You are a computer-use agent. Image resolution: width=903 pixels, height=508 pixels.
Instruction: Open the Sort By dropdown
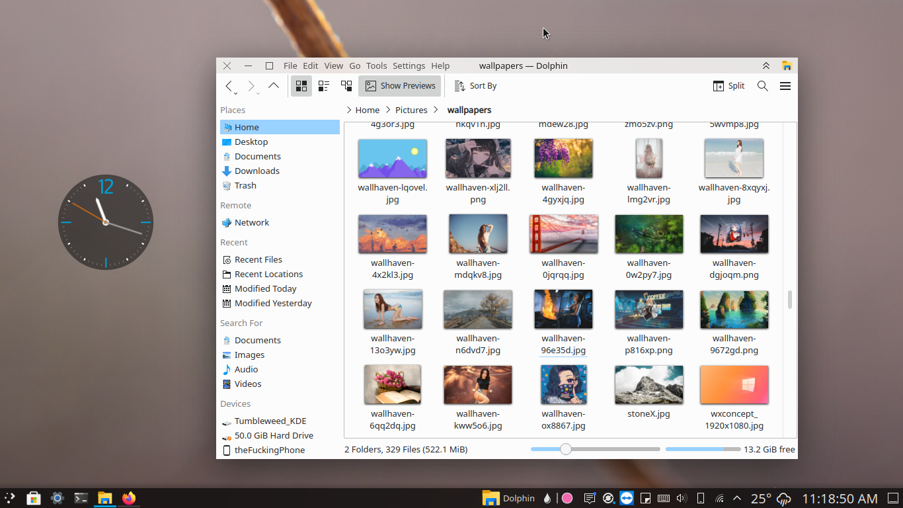tap(475, 86)
